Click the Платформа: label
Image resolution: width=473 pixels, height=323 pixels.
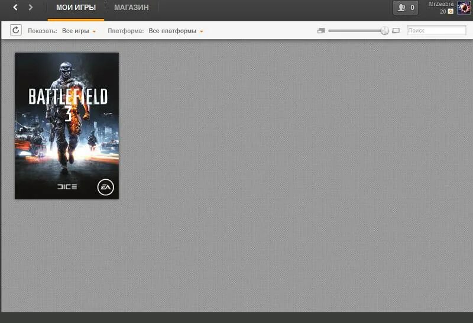click(126, 31)
